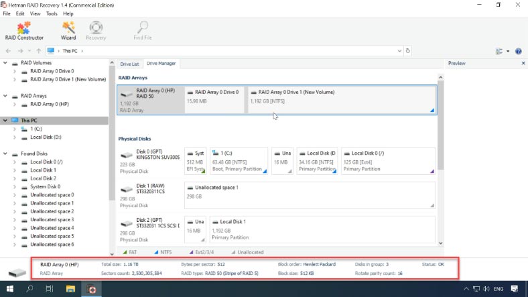
Task: Select Local Disk 0 (/) in tree
Action: point(46,162)
